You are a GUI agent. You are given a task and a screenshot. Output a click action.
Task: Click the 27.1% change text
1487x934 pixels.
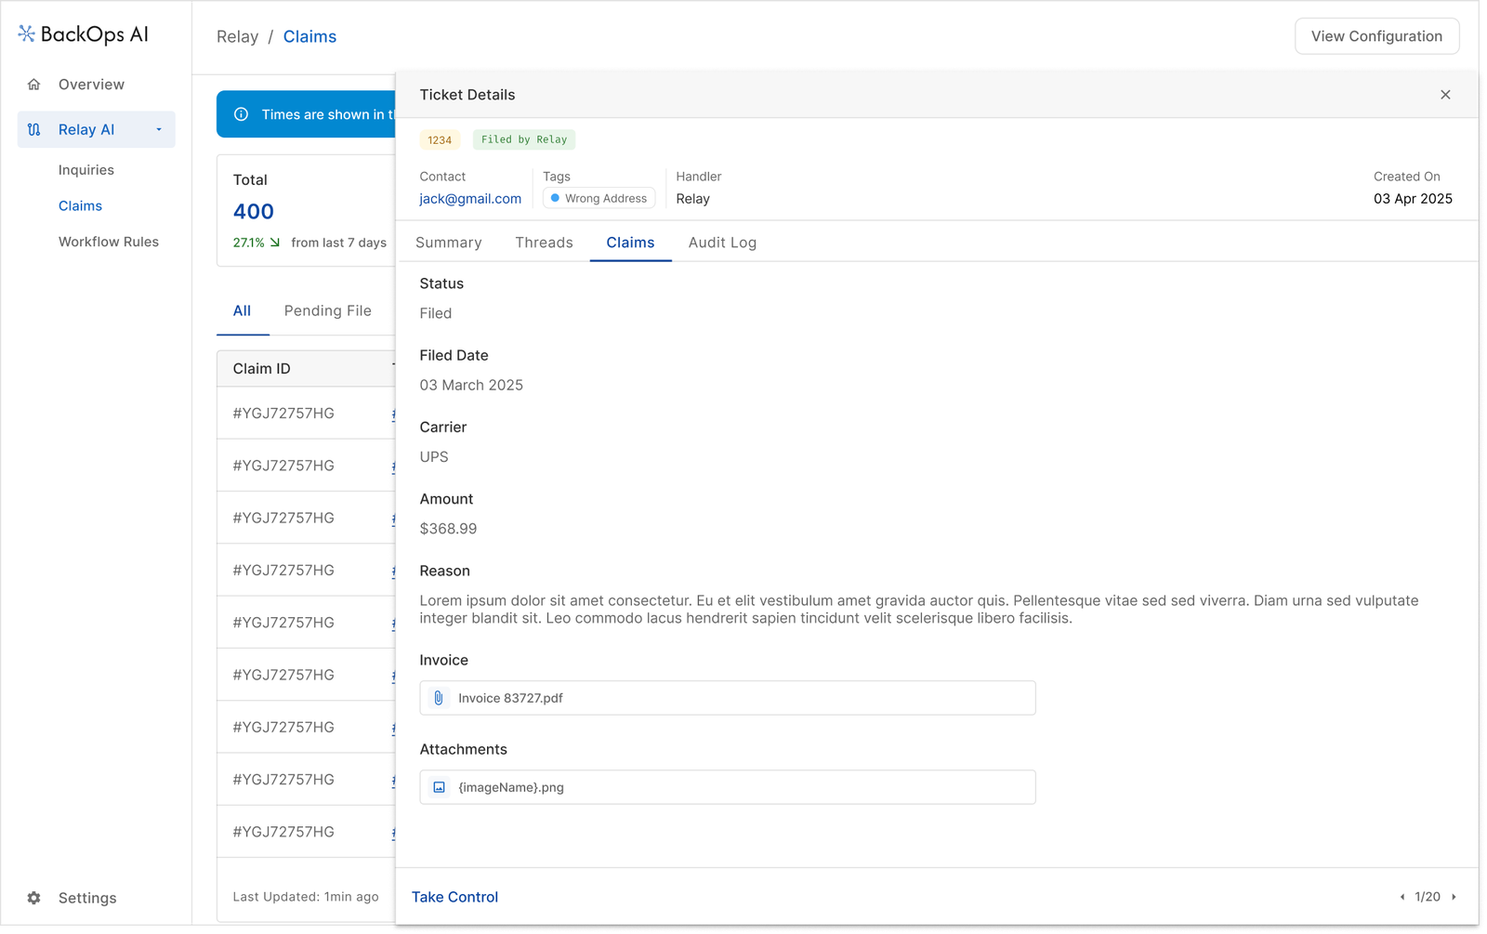point(248,243)
